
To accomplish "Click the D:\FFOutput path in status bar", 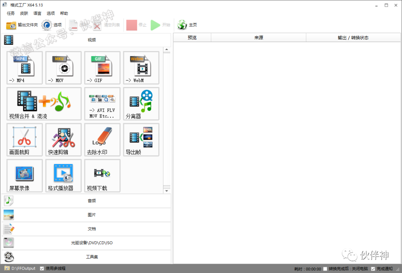I will click(23, 269).
